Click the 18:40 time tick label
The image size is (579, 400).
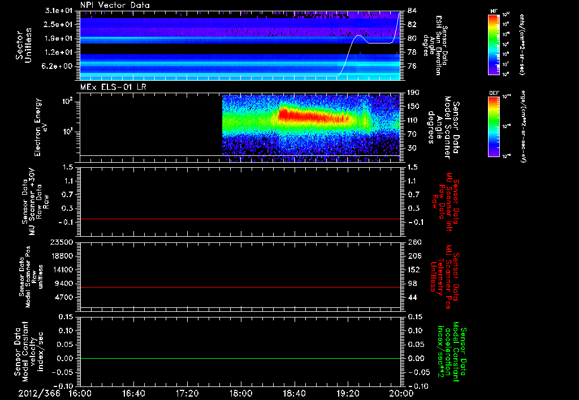pos(294,393)
